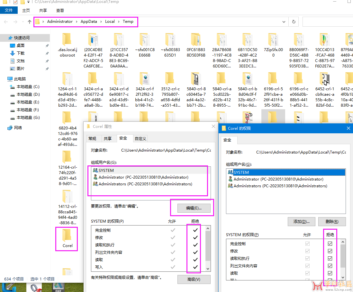Open the 5840-crl-8c60445a folder
The image size is (353, 292).
tap(196, 90)
